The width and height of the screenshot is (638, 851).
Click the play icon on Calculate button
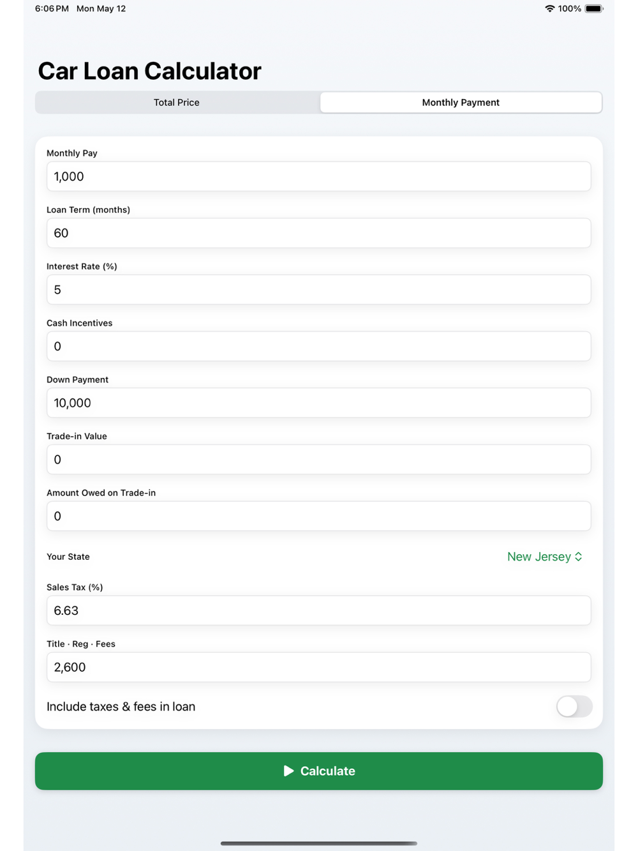[288, 771]
